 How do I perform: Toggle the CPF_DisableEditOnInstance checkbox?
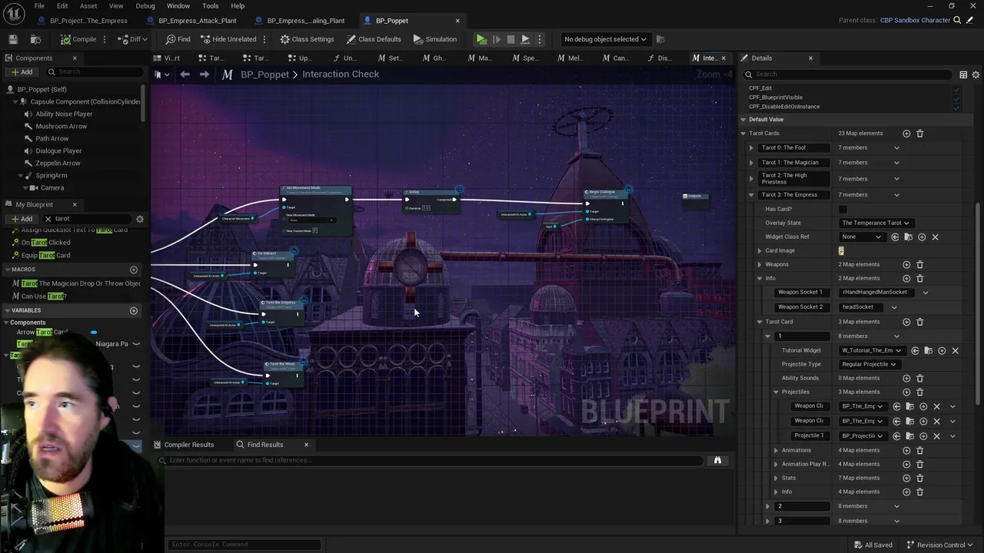point(956,107)
